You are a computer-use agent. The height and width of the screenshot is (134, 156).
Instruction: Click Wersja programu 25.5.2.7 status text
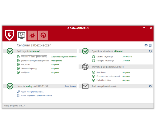14,106
